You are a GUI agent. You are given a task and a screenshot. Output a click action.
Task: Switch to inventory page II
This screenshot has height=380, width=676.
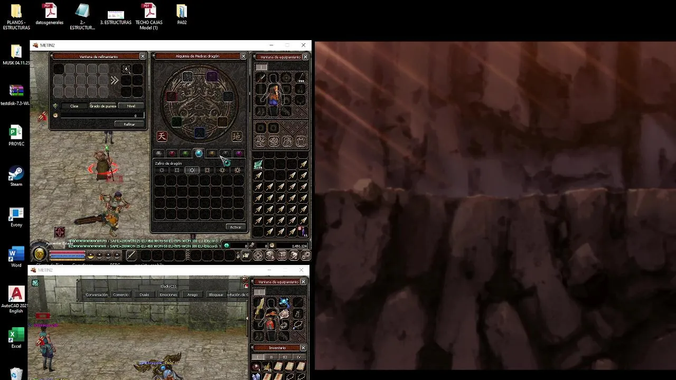(x=271, y=357)
